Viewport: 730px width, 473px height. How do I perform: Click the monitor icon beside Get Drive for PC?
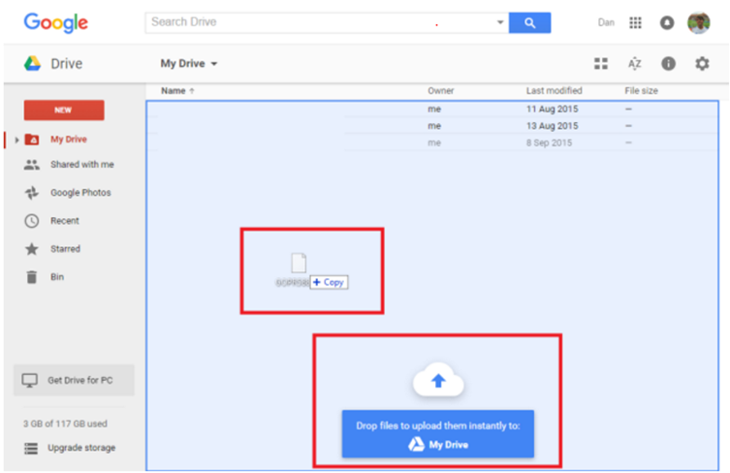pos(30,380)
